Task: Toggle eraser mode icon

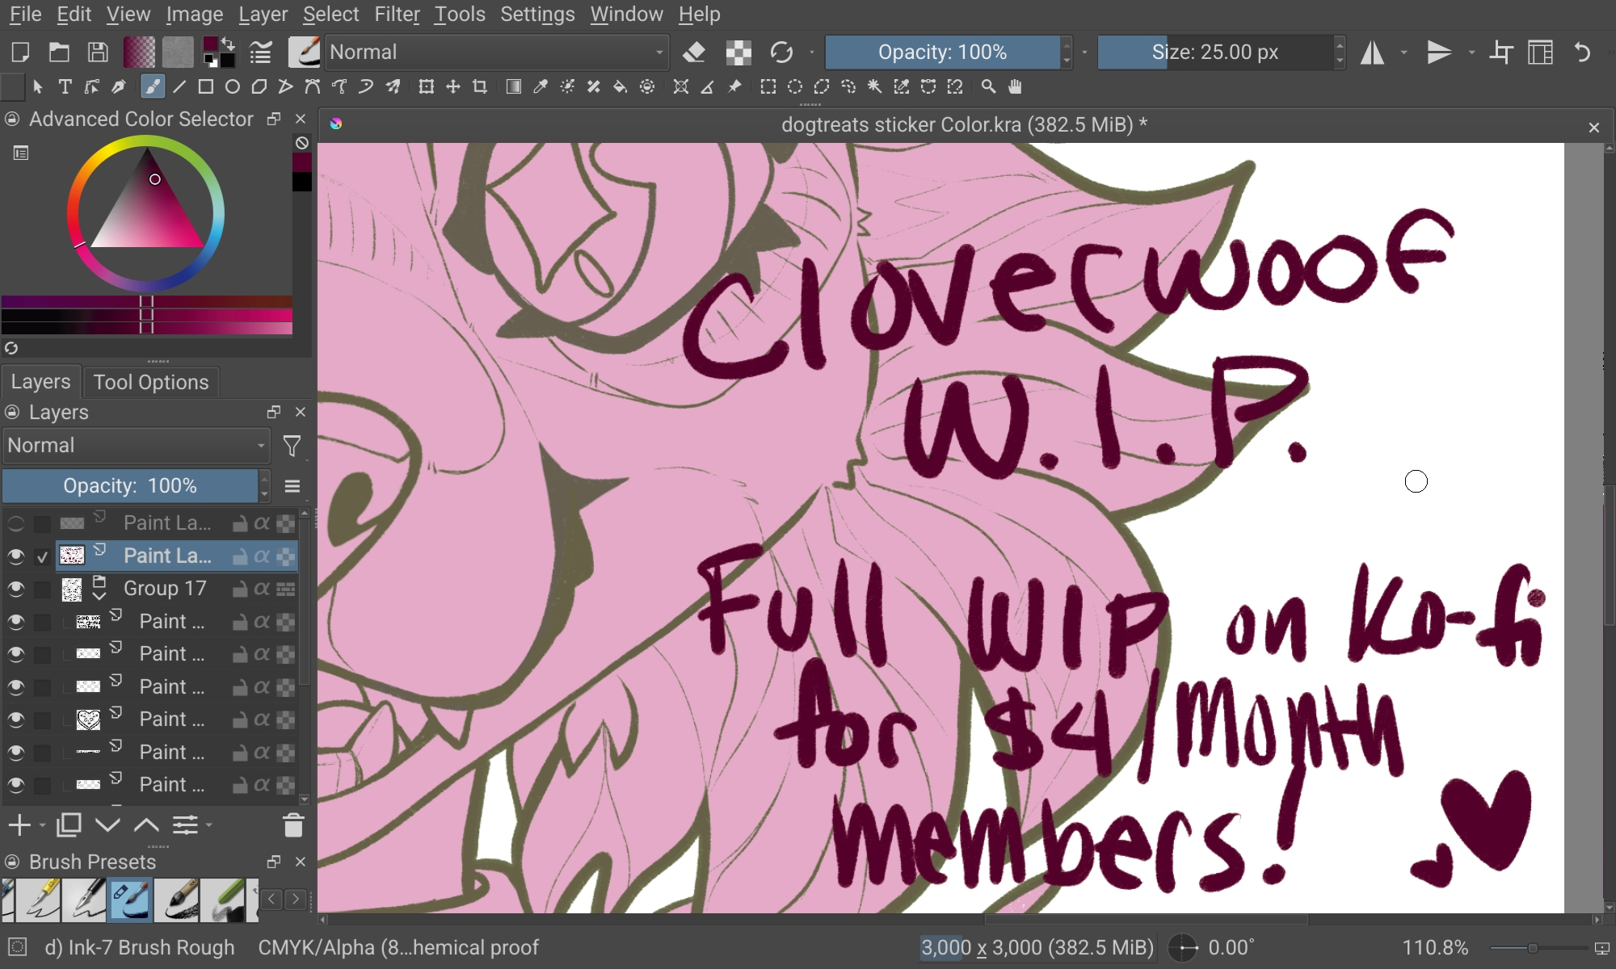Action: click(x=694, y=52)
